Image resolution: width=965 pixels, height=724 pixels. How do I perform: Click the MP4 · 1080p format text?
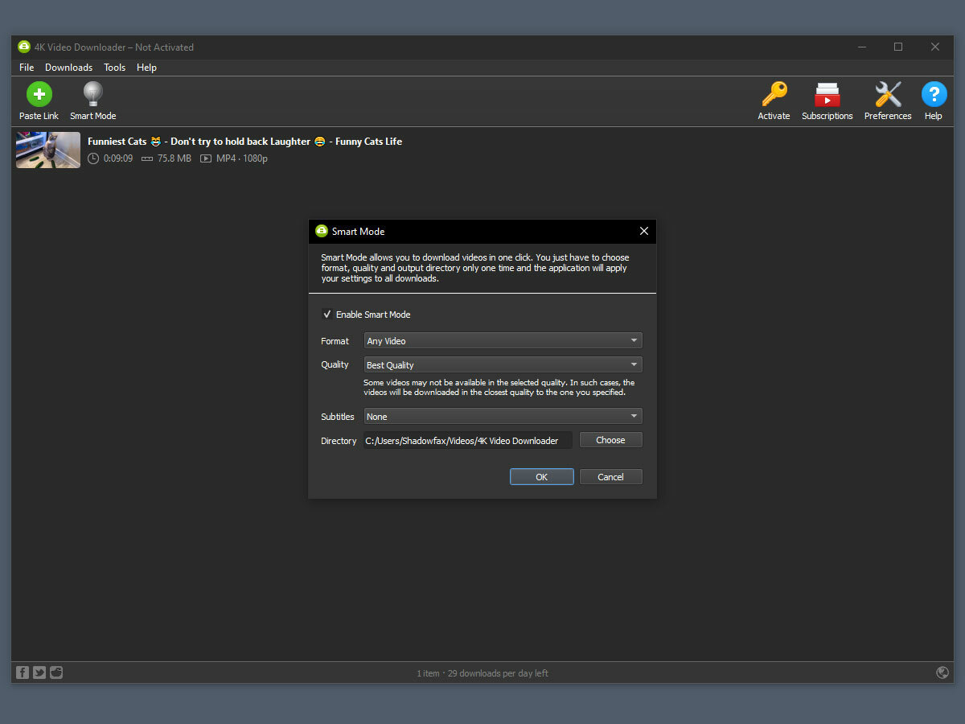(242, 158)
